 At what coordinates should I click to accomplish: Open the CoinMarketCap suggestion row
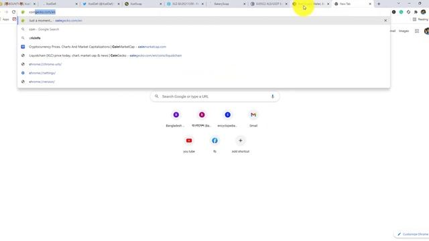(x=204, y=47)
